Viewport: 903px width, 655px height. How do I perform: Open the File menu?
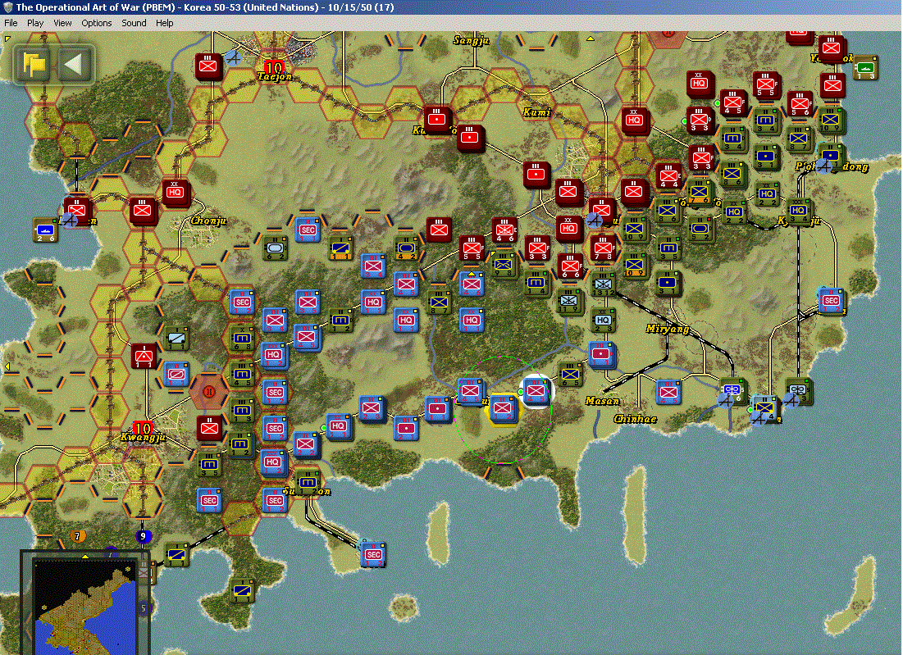click(11, 23)
